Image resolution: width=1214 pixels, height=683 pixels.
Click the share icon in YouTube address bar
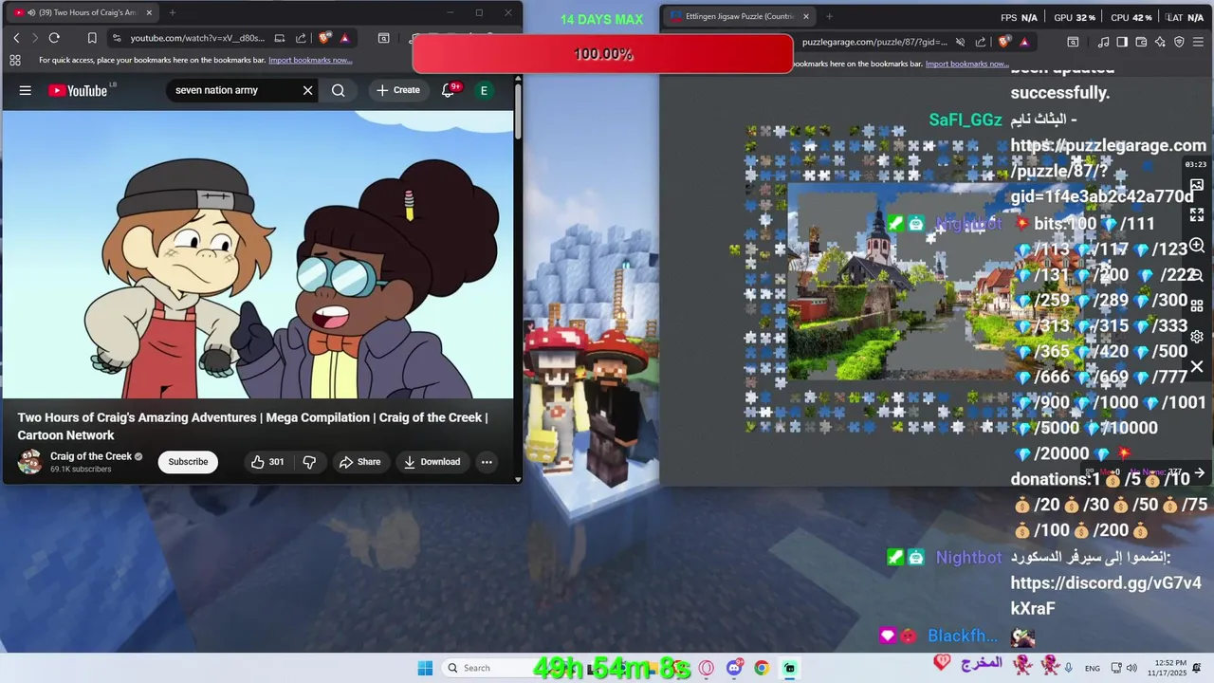[x=301, y=38]
